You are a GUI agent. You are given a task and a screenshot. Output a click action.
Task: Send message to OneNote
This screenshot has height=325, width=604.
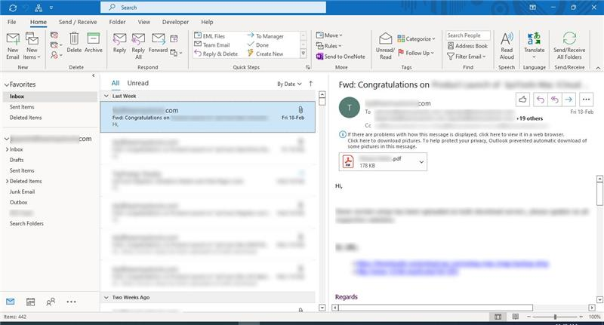pos(341,57)
